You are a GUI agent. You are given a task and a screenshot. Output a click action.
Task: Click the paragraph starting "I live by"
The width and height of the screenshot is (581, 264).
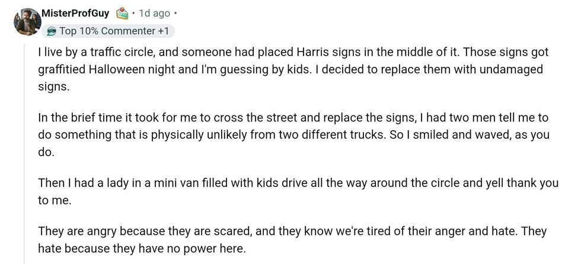[289, 70]
